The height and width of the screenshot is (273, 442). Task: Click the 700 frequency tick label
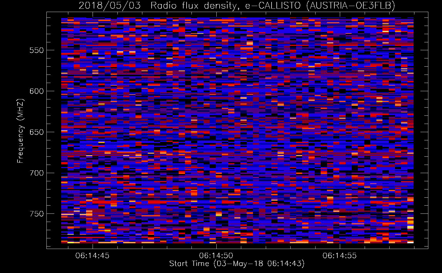pyautogui.click(x=37, y=173)
